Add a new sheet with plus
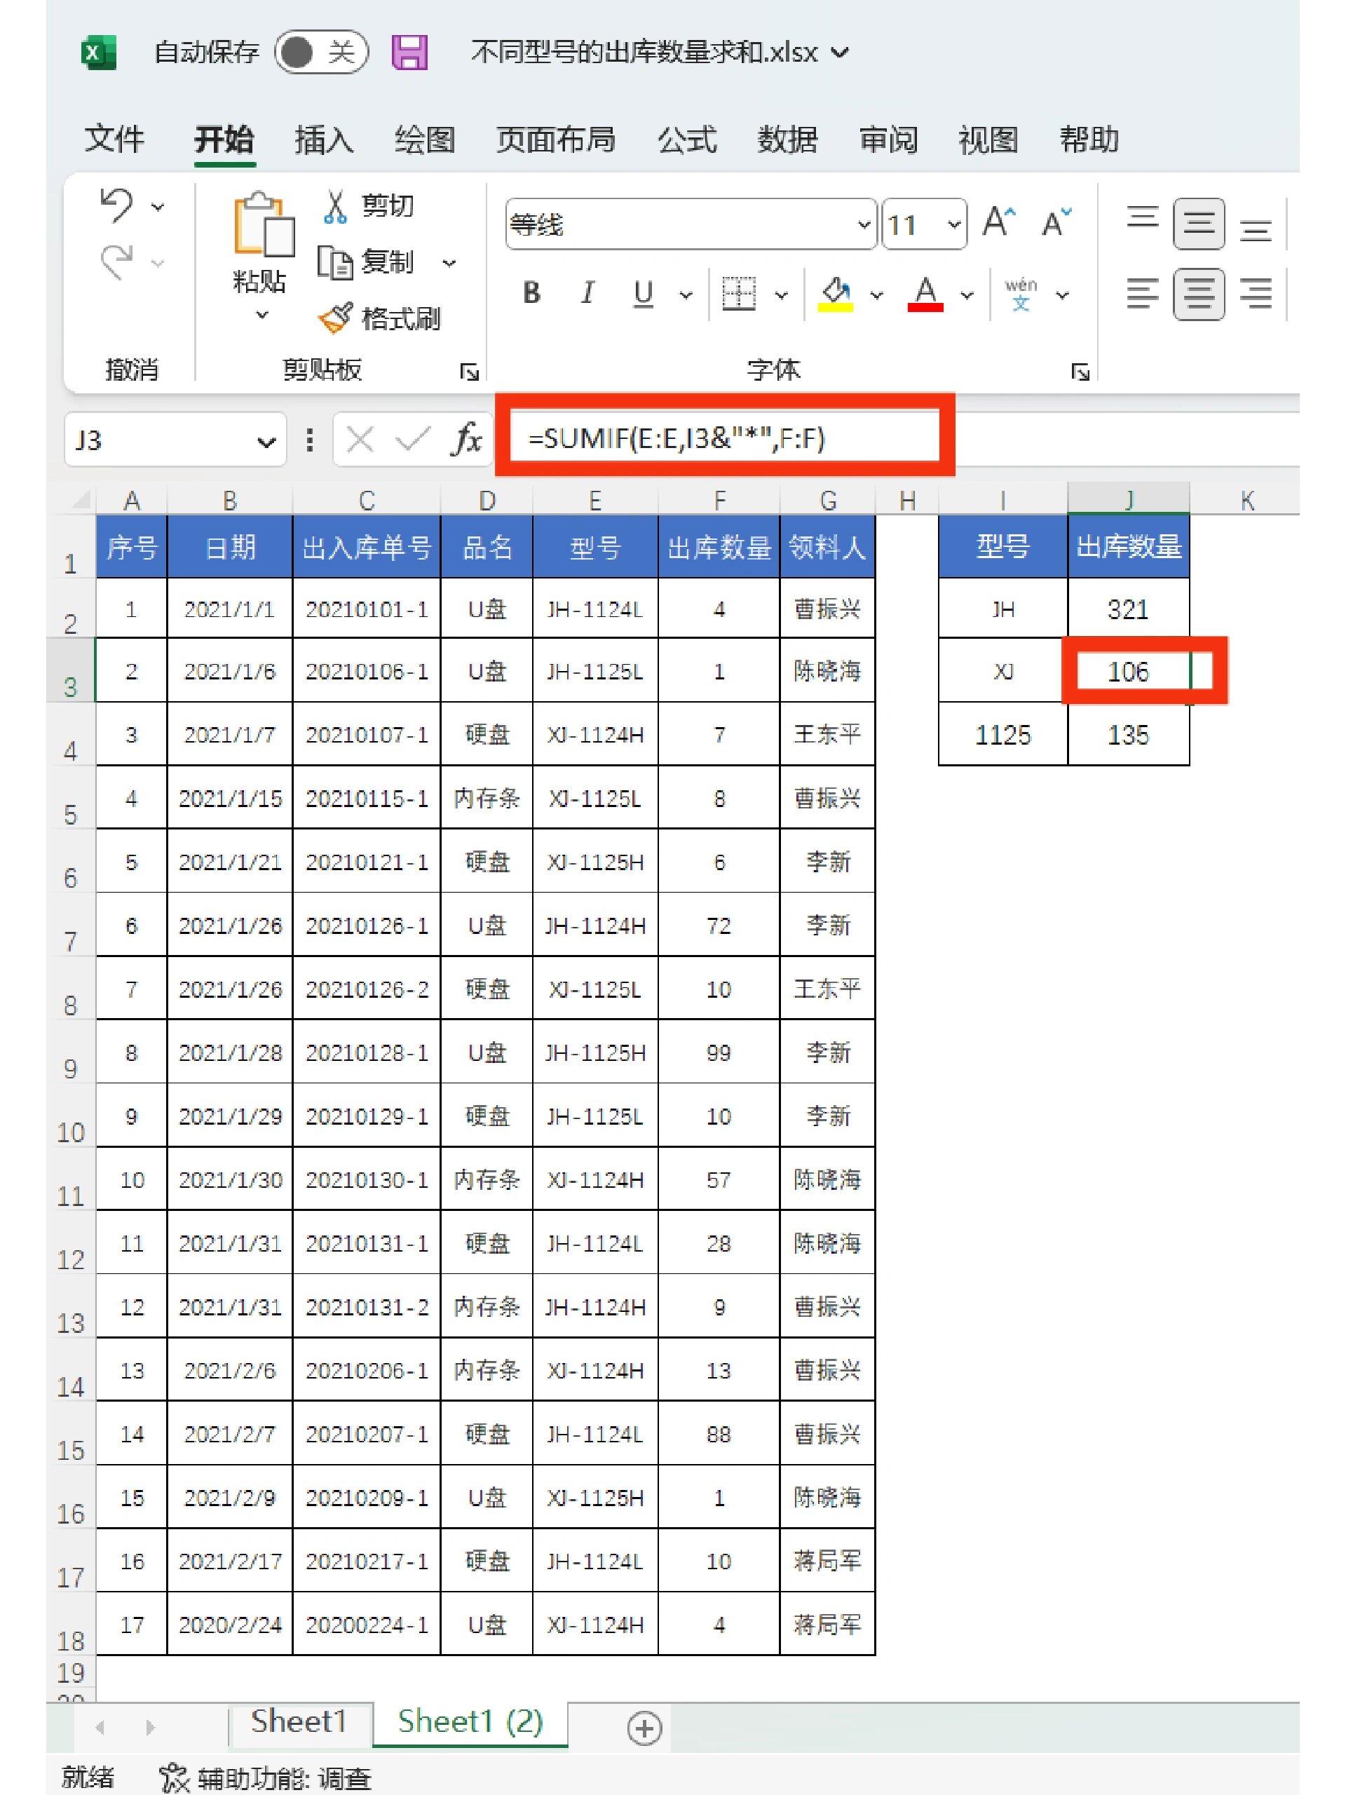1346x1795 pixels. point(645,1728)
